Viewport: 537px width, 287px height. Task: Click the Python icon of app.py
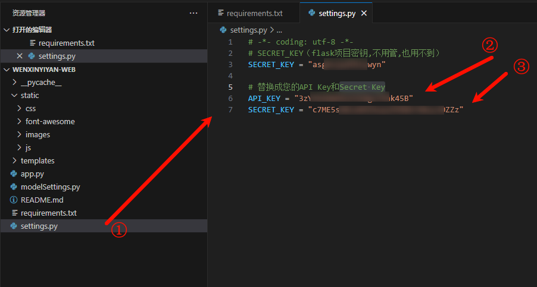pyautogui.click(x=14, y=174)
